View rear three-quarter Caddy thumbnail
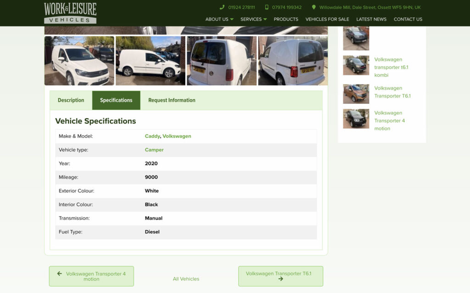470x293 pixels. (x=293, y=61)
